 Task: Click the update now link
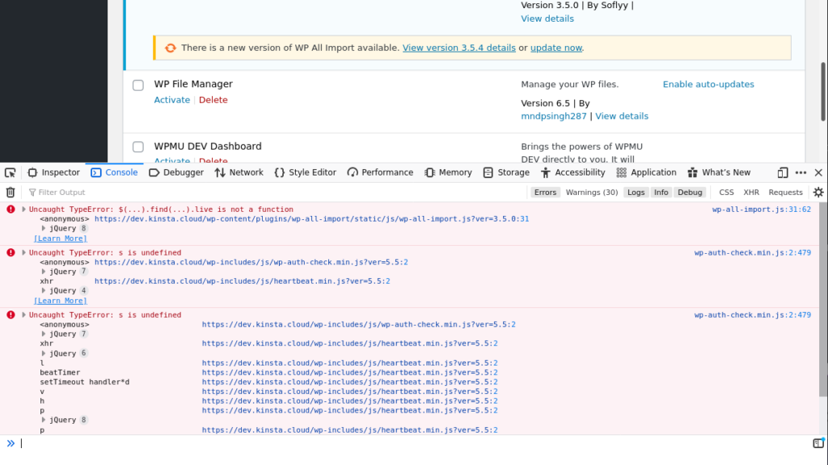point(556,48)
